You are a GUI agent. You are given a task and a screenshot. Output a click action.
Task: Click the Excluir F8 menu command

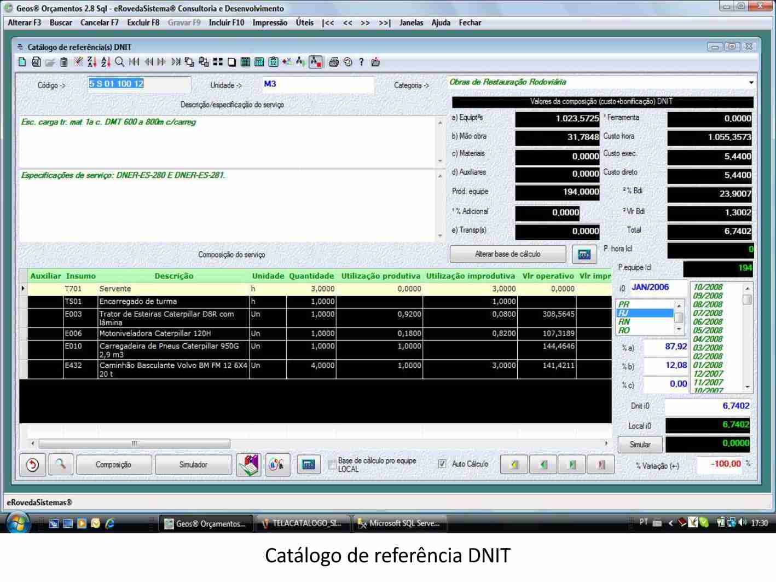click(x=143, y=22)
